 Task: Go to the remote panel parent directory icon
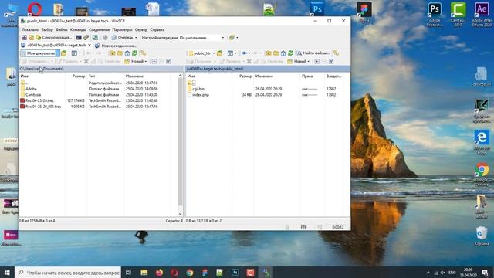pyautogui.click(x=269, y=53)
